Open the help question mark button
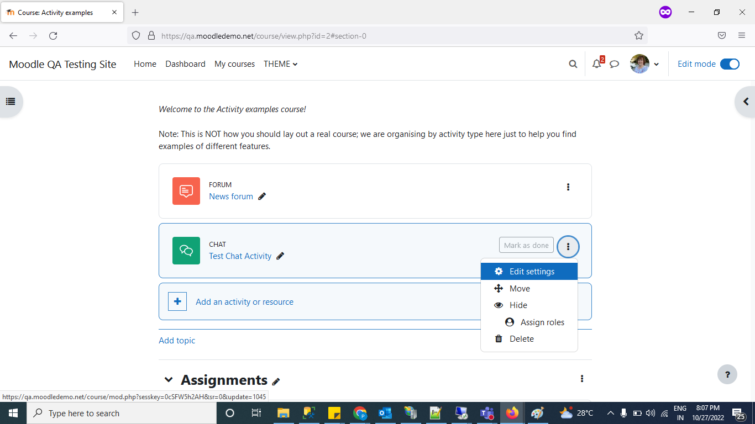The height and width of the screenshot is (424, 755). click(727, 374)
